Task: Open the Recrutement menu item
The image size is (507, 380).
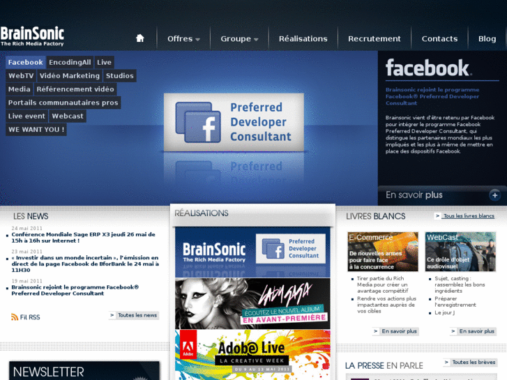Action: 374,39
